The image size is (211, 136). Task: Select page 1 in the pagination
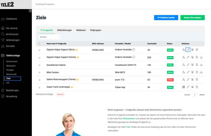coord(194,94)
